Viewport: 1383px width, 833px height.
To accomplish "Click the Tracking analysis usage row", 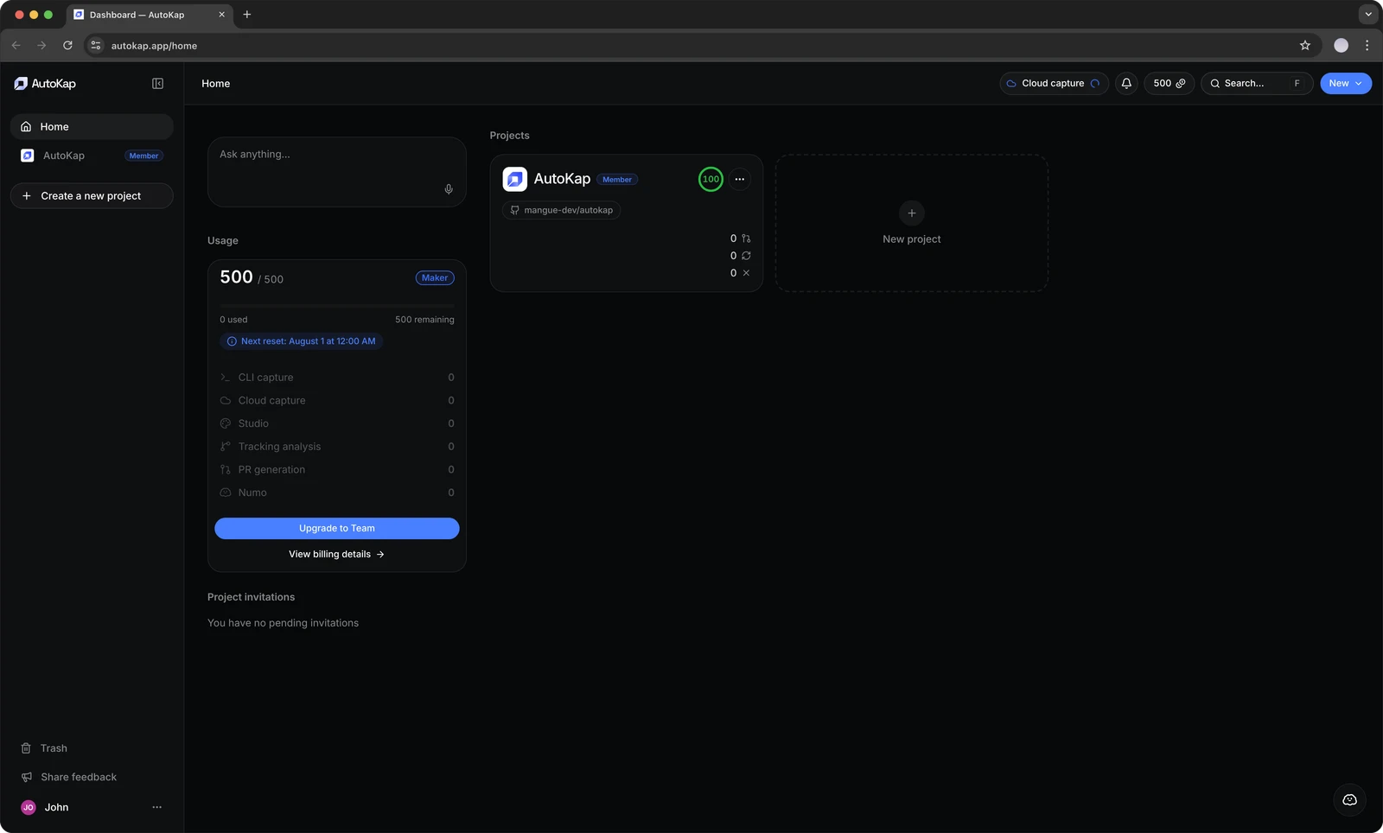I will (x=337, y=447).
